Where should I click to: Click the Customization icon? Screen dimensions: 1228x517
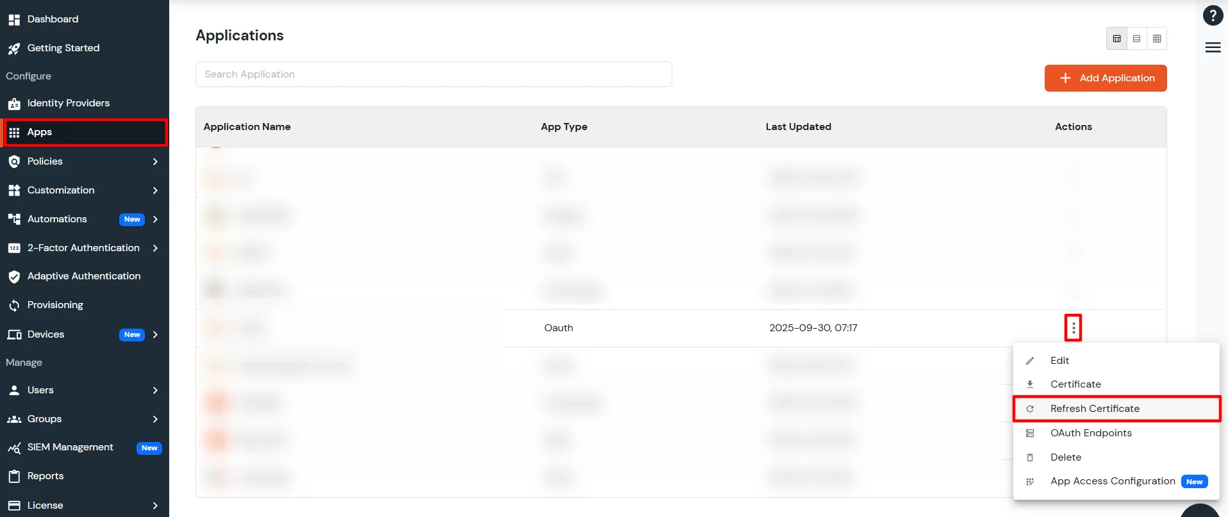pyautogui.click(x=14, y=190)
